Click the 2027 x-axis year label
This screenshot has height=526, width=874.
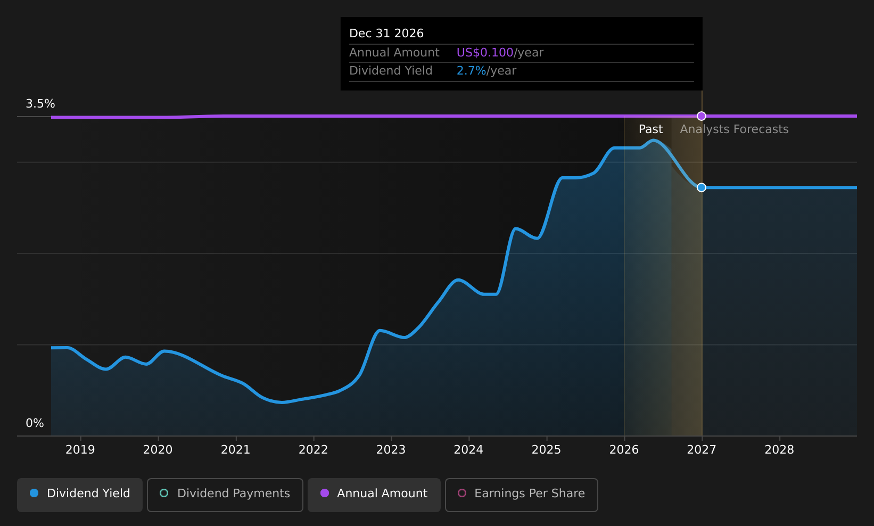[x=702, y=450]
